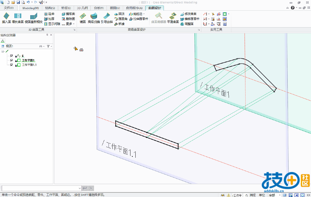
Task: Close the 结构浏览器 panel
Action: (51, 35)
